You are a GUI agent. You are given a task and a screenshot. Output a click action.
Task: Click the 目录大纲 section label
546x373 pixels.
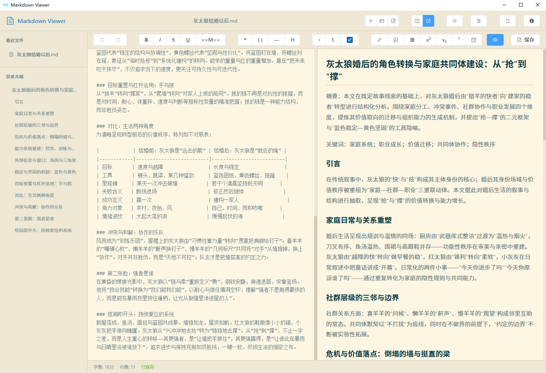(x=15, y=76)
